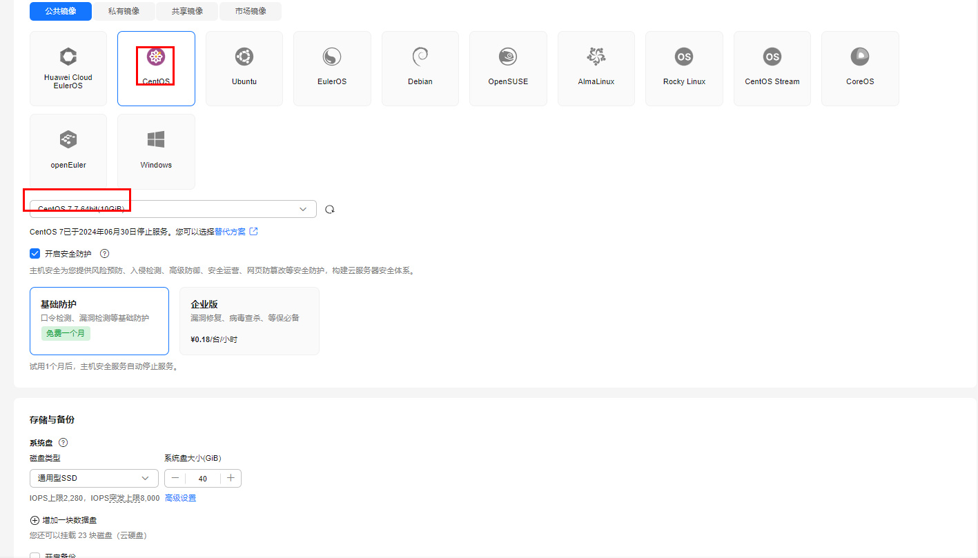The height and width of the screenshot is (558, 978).
Task: Click the 存储与备份 section heading
Action: tap(52, 419)
